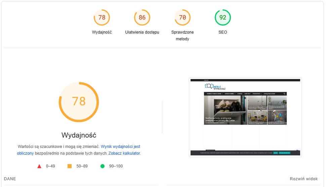Click the orange square 50–89 legend icon
The image size is (326, 187).
point(70,166)
